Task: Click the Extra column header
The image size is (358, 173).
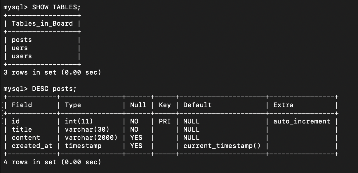Action: [x=283, y=105]
